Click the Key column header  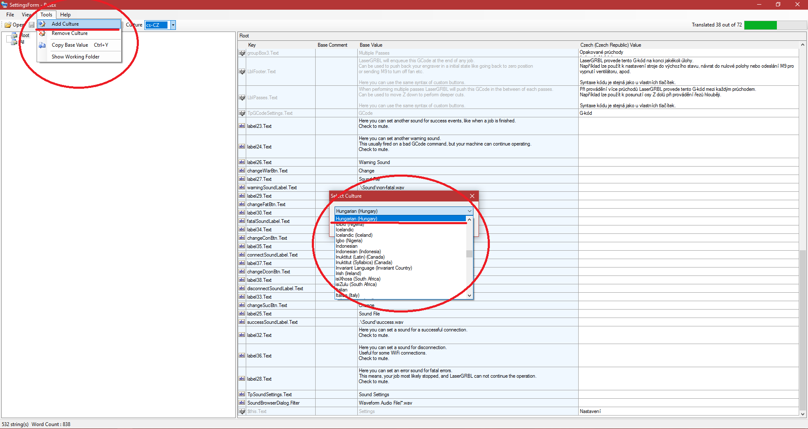(281, 45)
